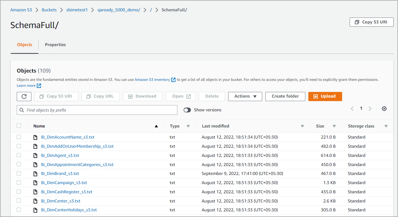
Task: Check the Bi_DimCashRegister_s3.txt row checkbox
Action: coord(19,192)
